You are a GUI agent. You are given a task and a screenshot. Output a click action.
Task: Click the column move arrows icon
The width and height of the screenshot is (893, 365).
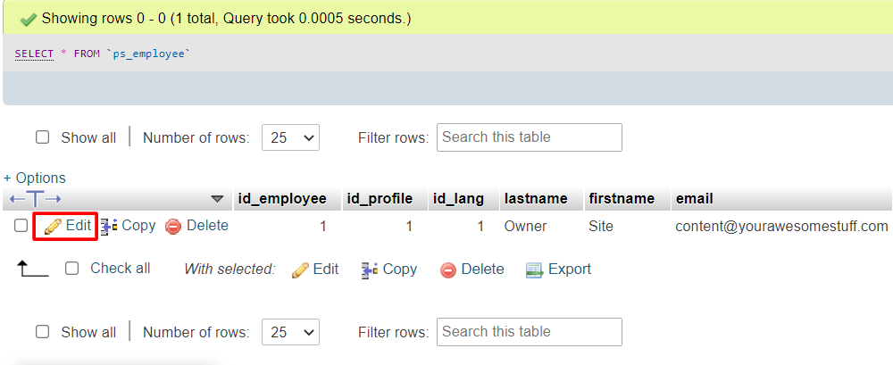(35, 198)
